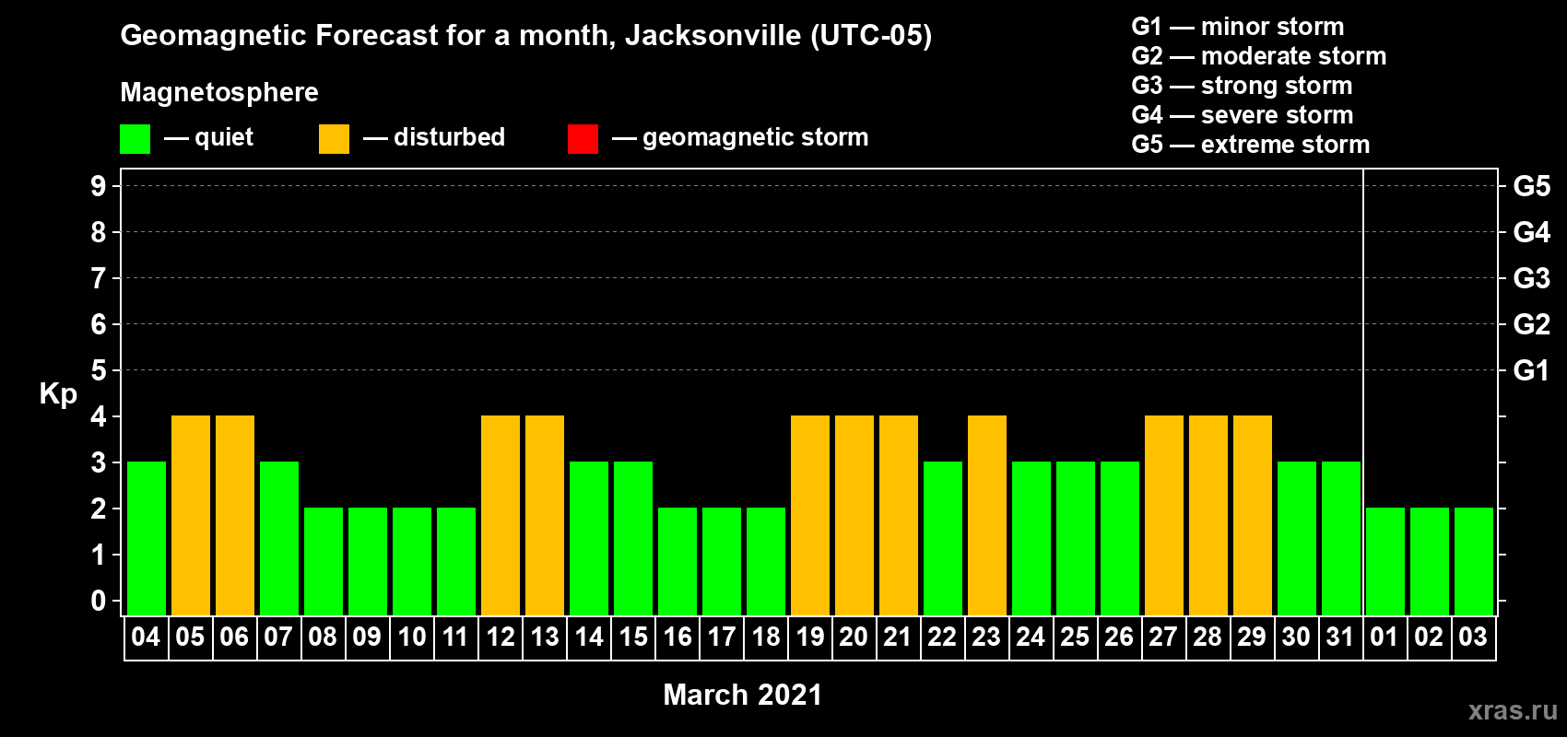Click the G3 label on the right axis
Viewport: 1567px width, 737px height.
click(x=1532, y=278)
